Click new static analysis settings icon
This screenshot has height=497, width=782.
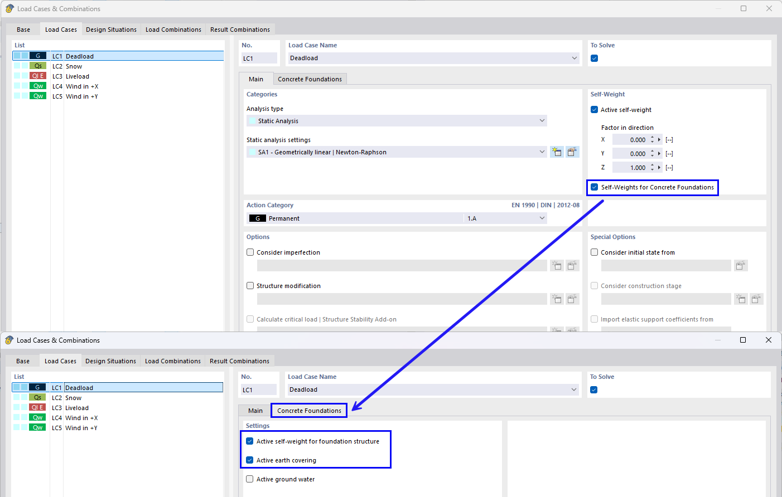(557, 152)
